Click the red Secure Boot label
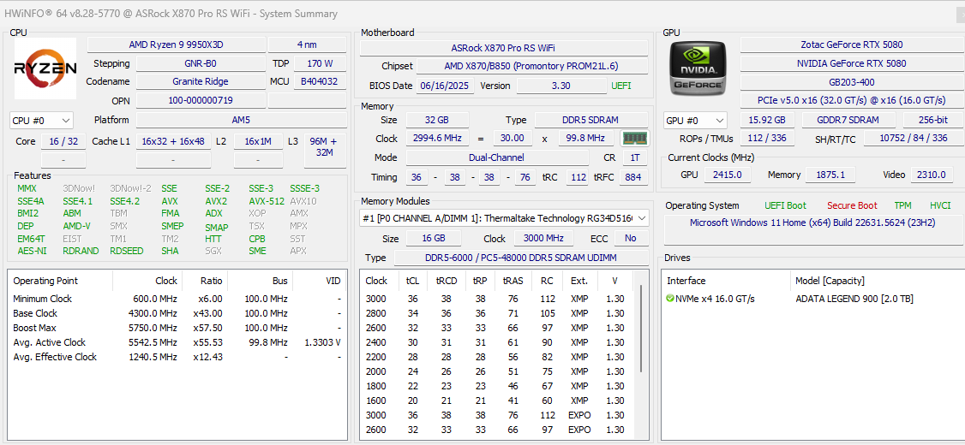965x445 pixels. tap(853, 206)
